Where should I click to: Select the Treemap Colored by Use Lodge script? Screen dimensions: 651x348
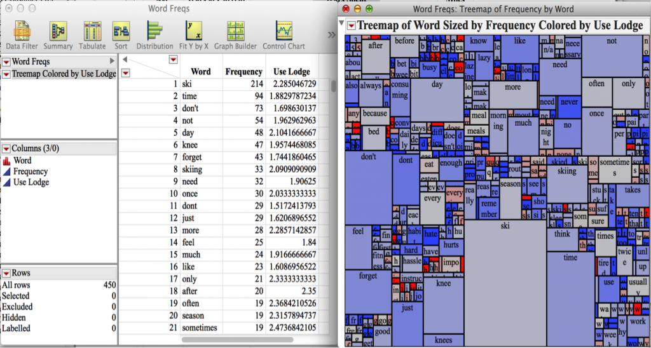click(x=64, y=74)
